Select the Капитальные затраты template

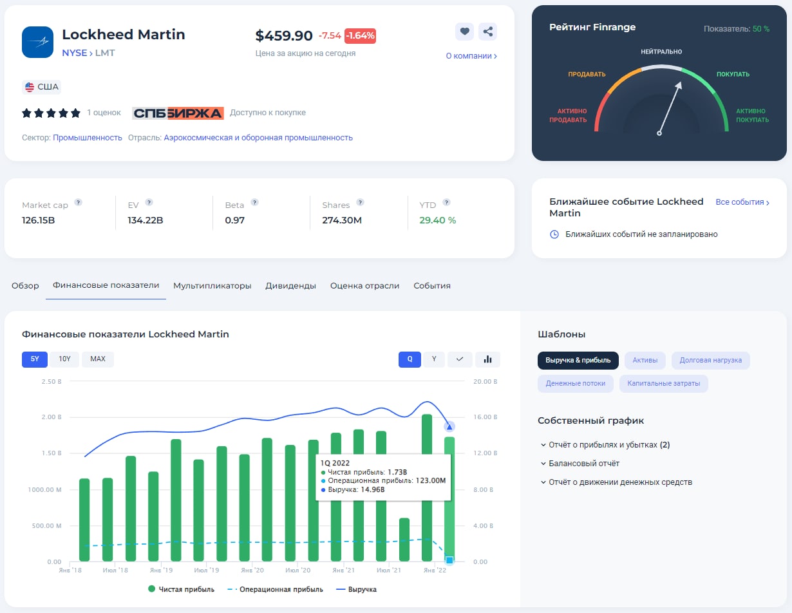[x=664, y=384]
